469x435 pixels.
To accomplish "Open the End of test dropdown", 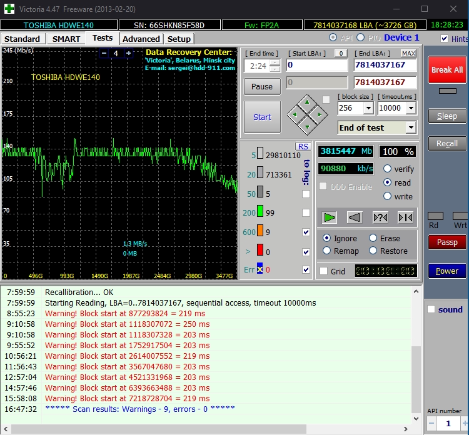I will tap(411, 127).
